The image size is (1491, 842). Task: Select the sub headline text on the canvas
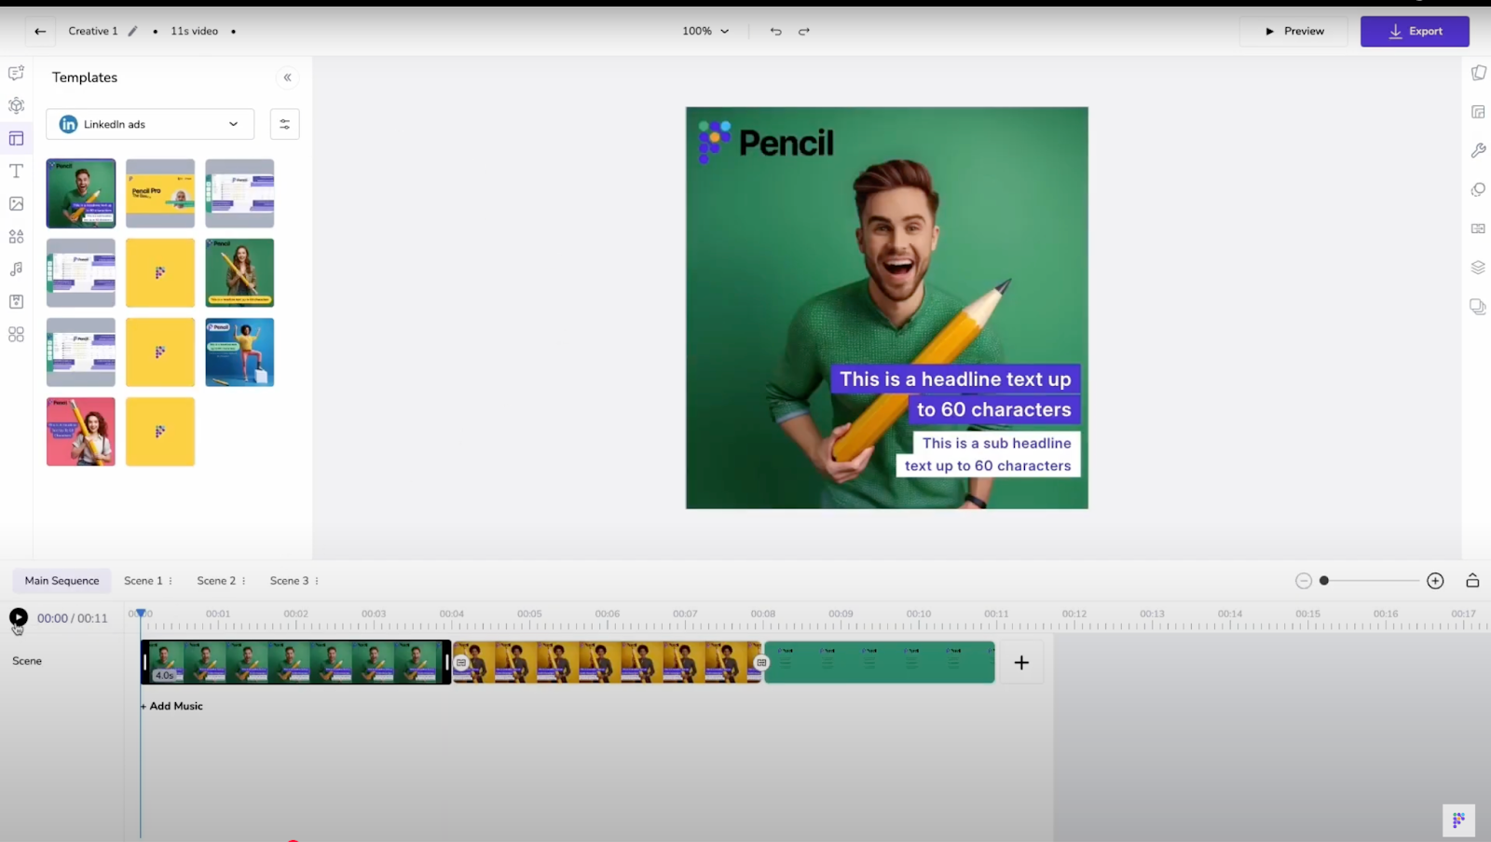pyautogui.click(x=988, y=454)
